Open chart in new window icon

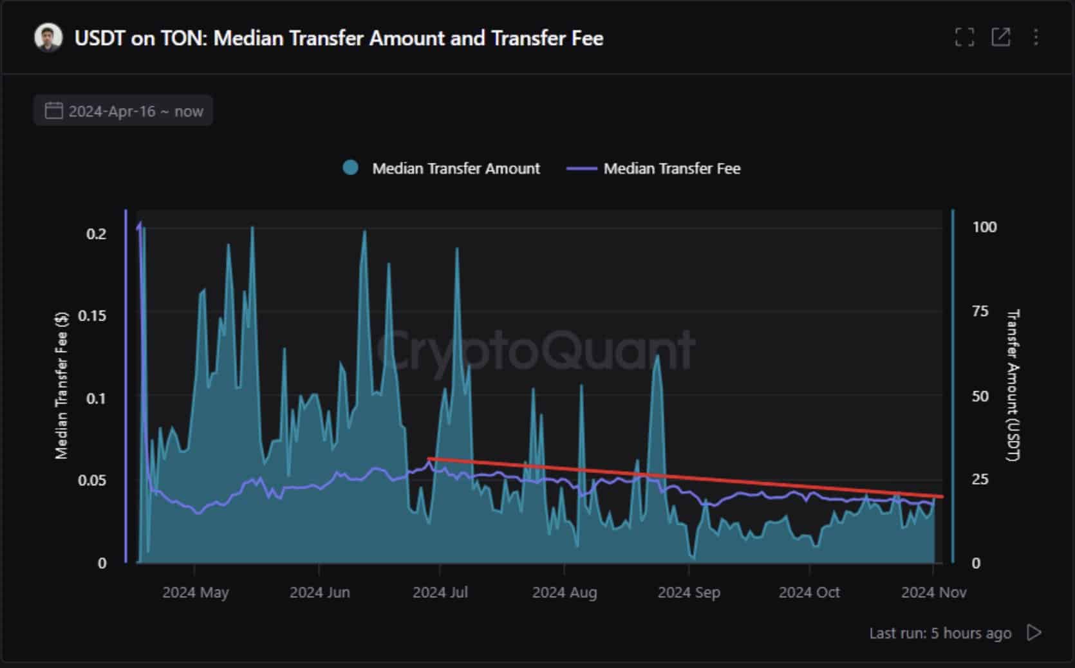pos(1000,37)
